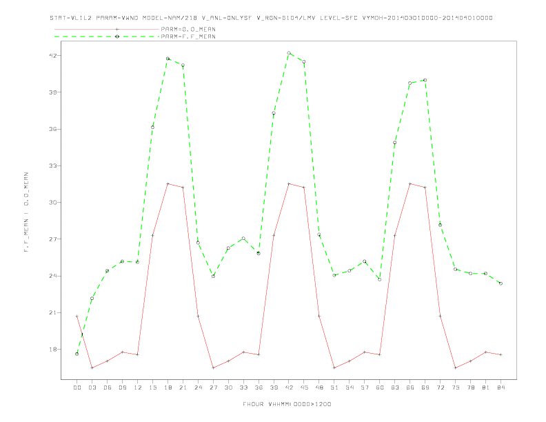Viewport: 546px width, 422px height.
Task: Click the red O.O_MEAN peak marker at hour 66
Action: point(410,183)
